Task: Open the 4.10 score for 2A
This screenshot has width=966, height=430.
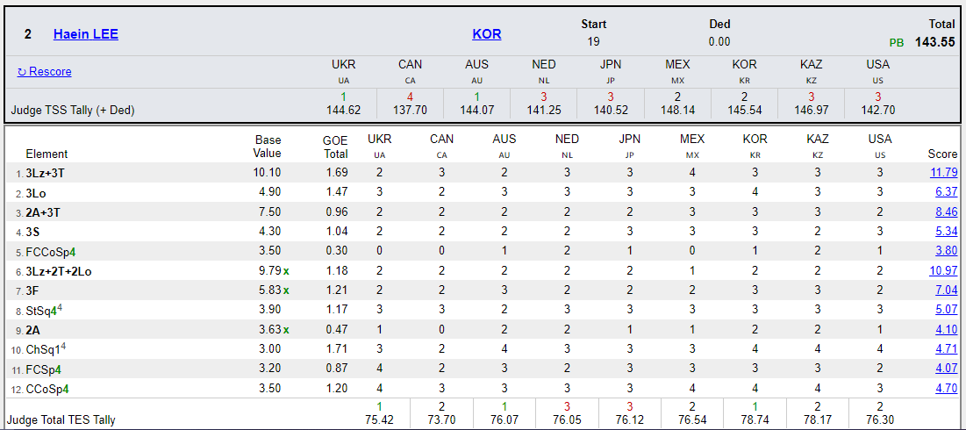Action: click(x=946, y=329)
